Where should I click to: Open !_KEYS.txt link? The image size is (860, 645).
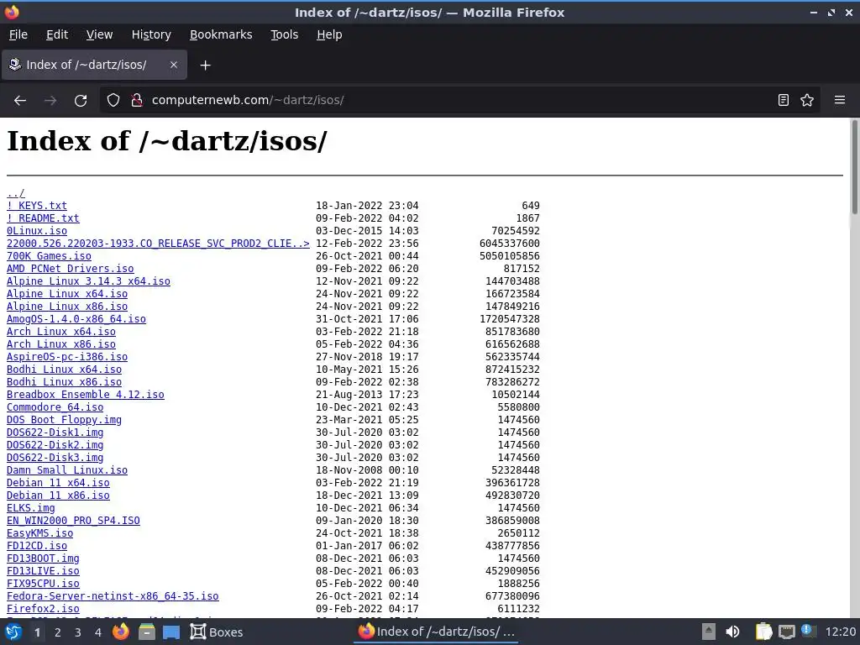coord(37,206)
